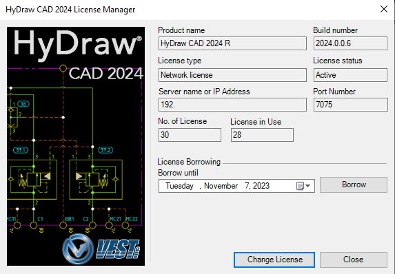The height and width of the screenshot is (274, 395).
Task: Select the License type field
Action: click(x=232, y=75)
